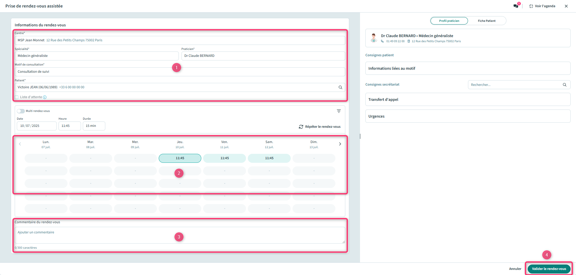
Task: Click the Voir l'agenda collapse icon
Action: point(531,6)
